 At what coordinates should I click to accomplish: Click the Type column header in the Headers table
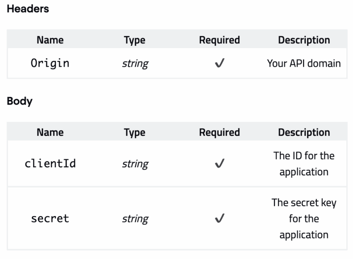(x=135, y=40)
